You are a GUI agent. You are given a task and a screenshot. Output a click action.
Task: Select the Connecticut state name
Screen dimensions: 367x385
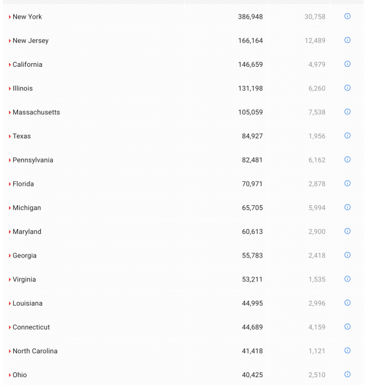click(x=31, y=327)
